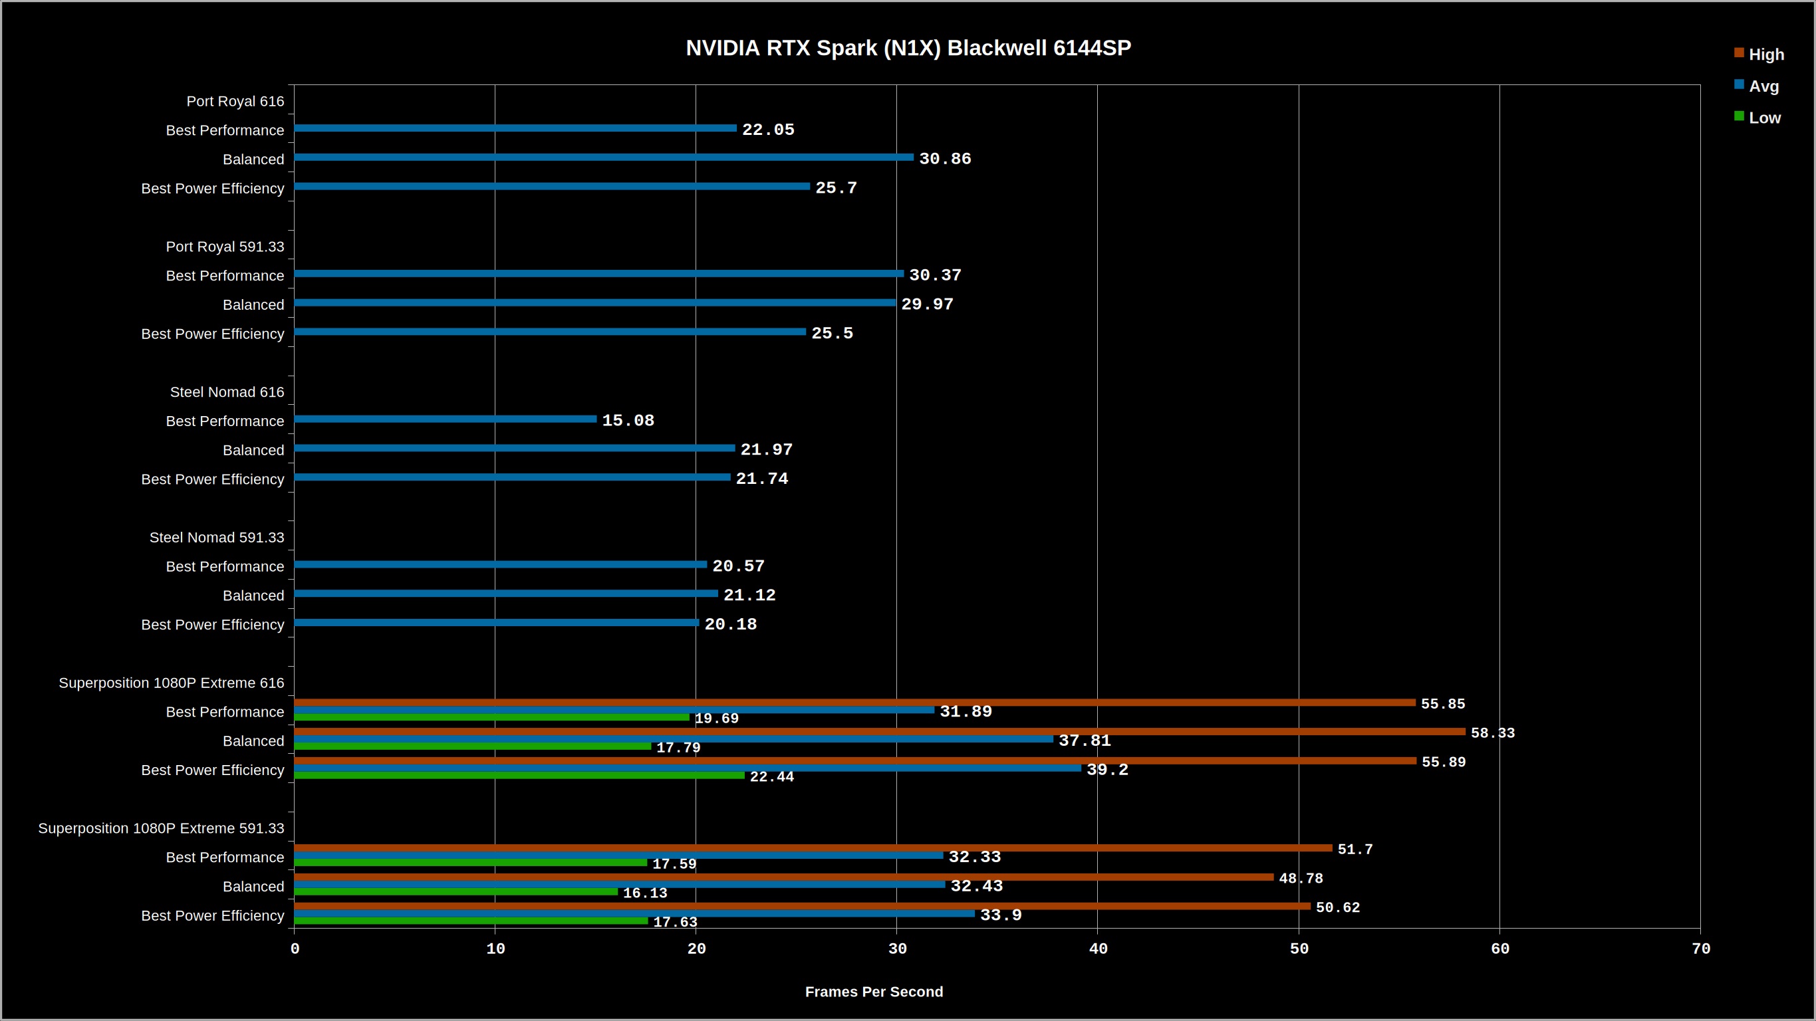Click the Low value label "19.69"
1816x1021 pixels.
point(717,719)
